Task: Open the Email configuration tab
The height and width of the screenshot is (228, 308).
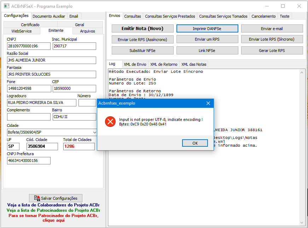Action: pyautogui.click(x=74, y=16)
